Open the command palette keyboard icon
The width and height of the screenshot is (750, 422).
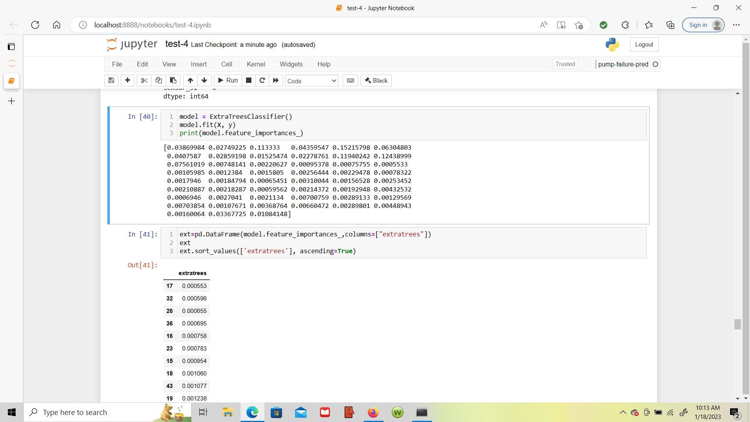point(350,80)
